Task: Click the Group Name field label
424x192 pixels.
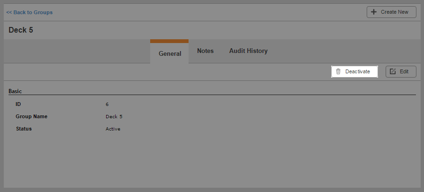Action: pos(31,116)
